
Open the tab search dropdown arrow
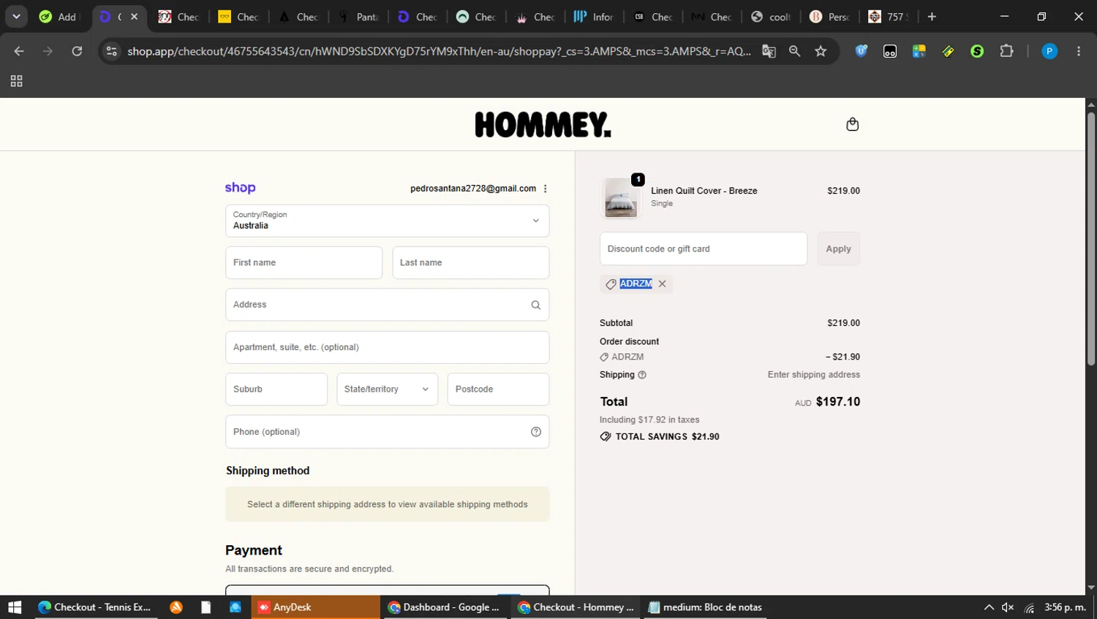[16, 16]
